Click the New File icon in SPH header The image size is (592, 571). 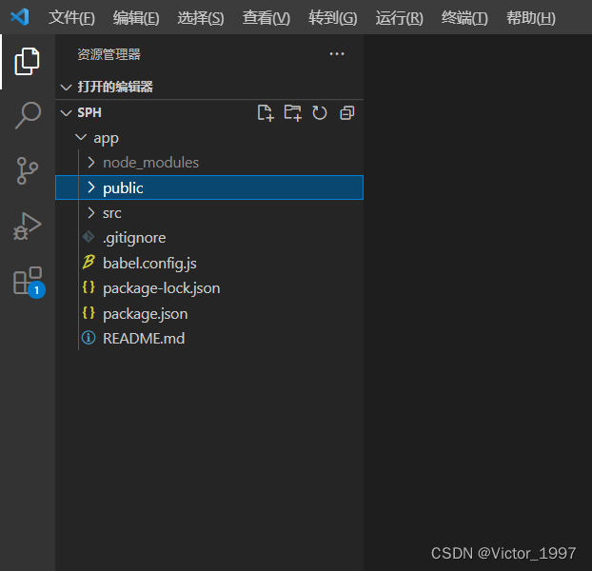coord(266,113)
